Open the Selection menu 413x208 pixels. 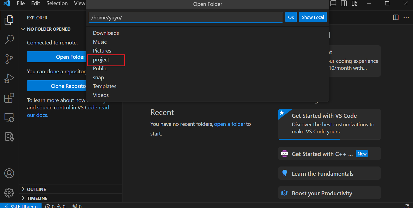click(x=57, y=4)
